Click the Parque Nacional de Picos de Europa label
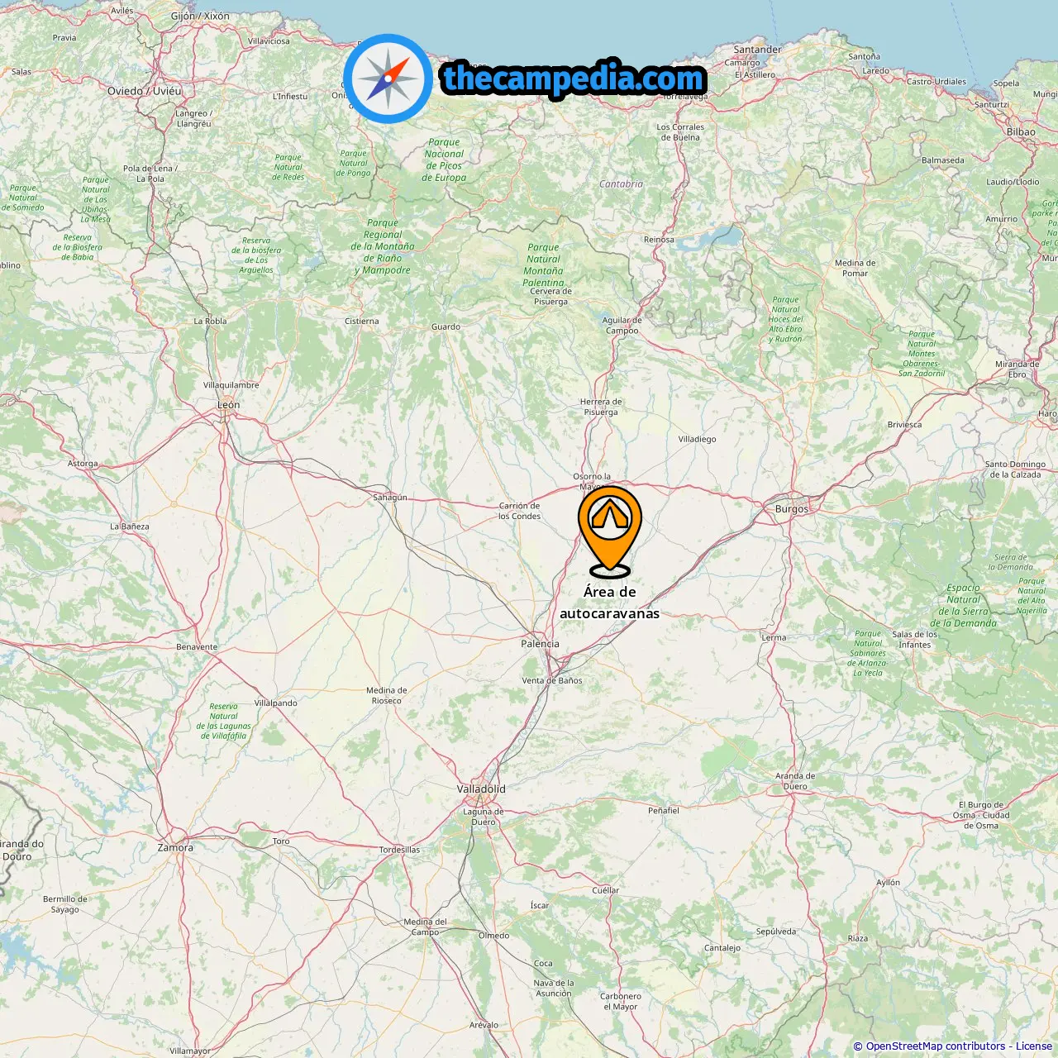Screen dimensions: 1058x1058 tap(445, 160)
